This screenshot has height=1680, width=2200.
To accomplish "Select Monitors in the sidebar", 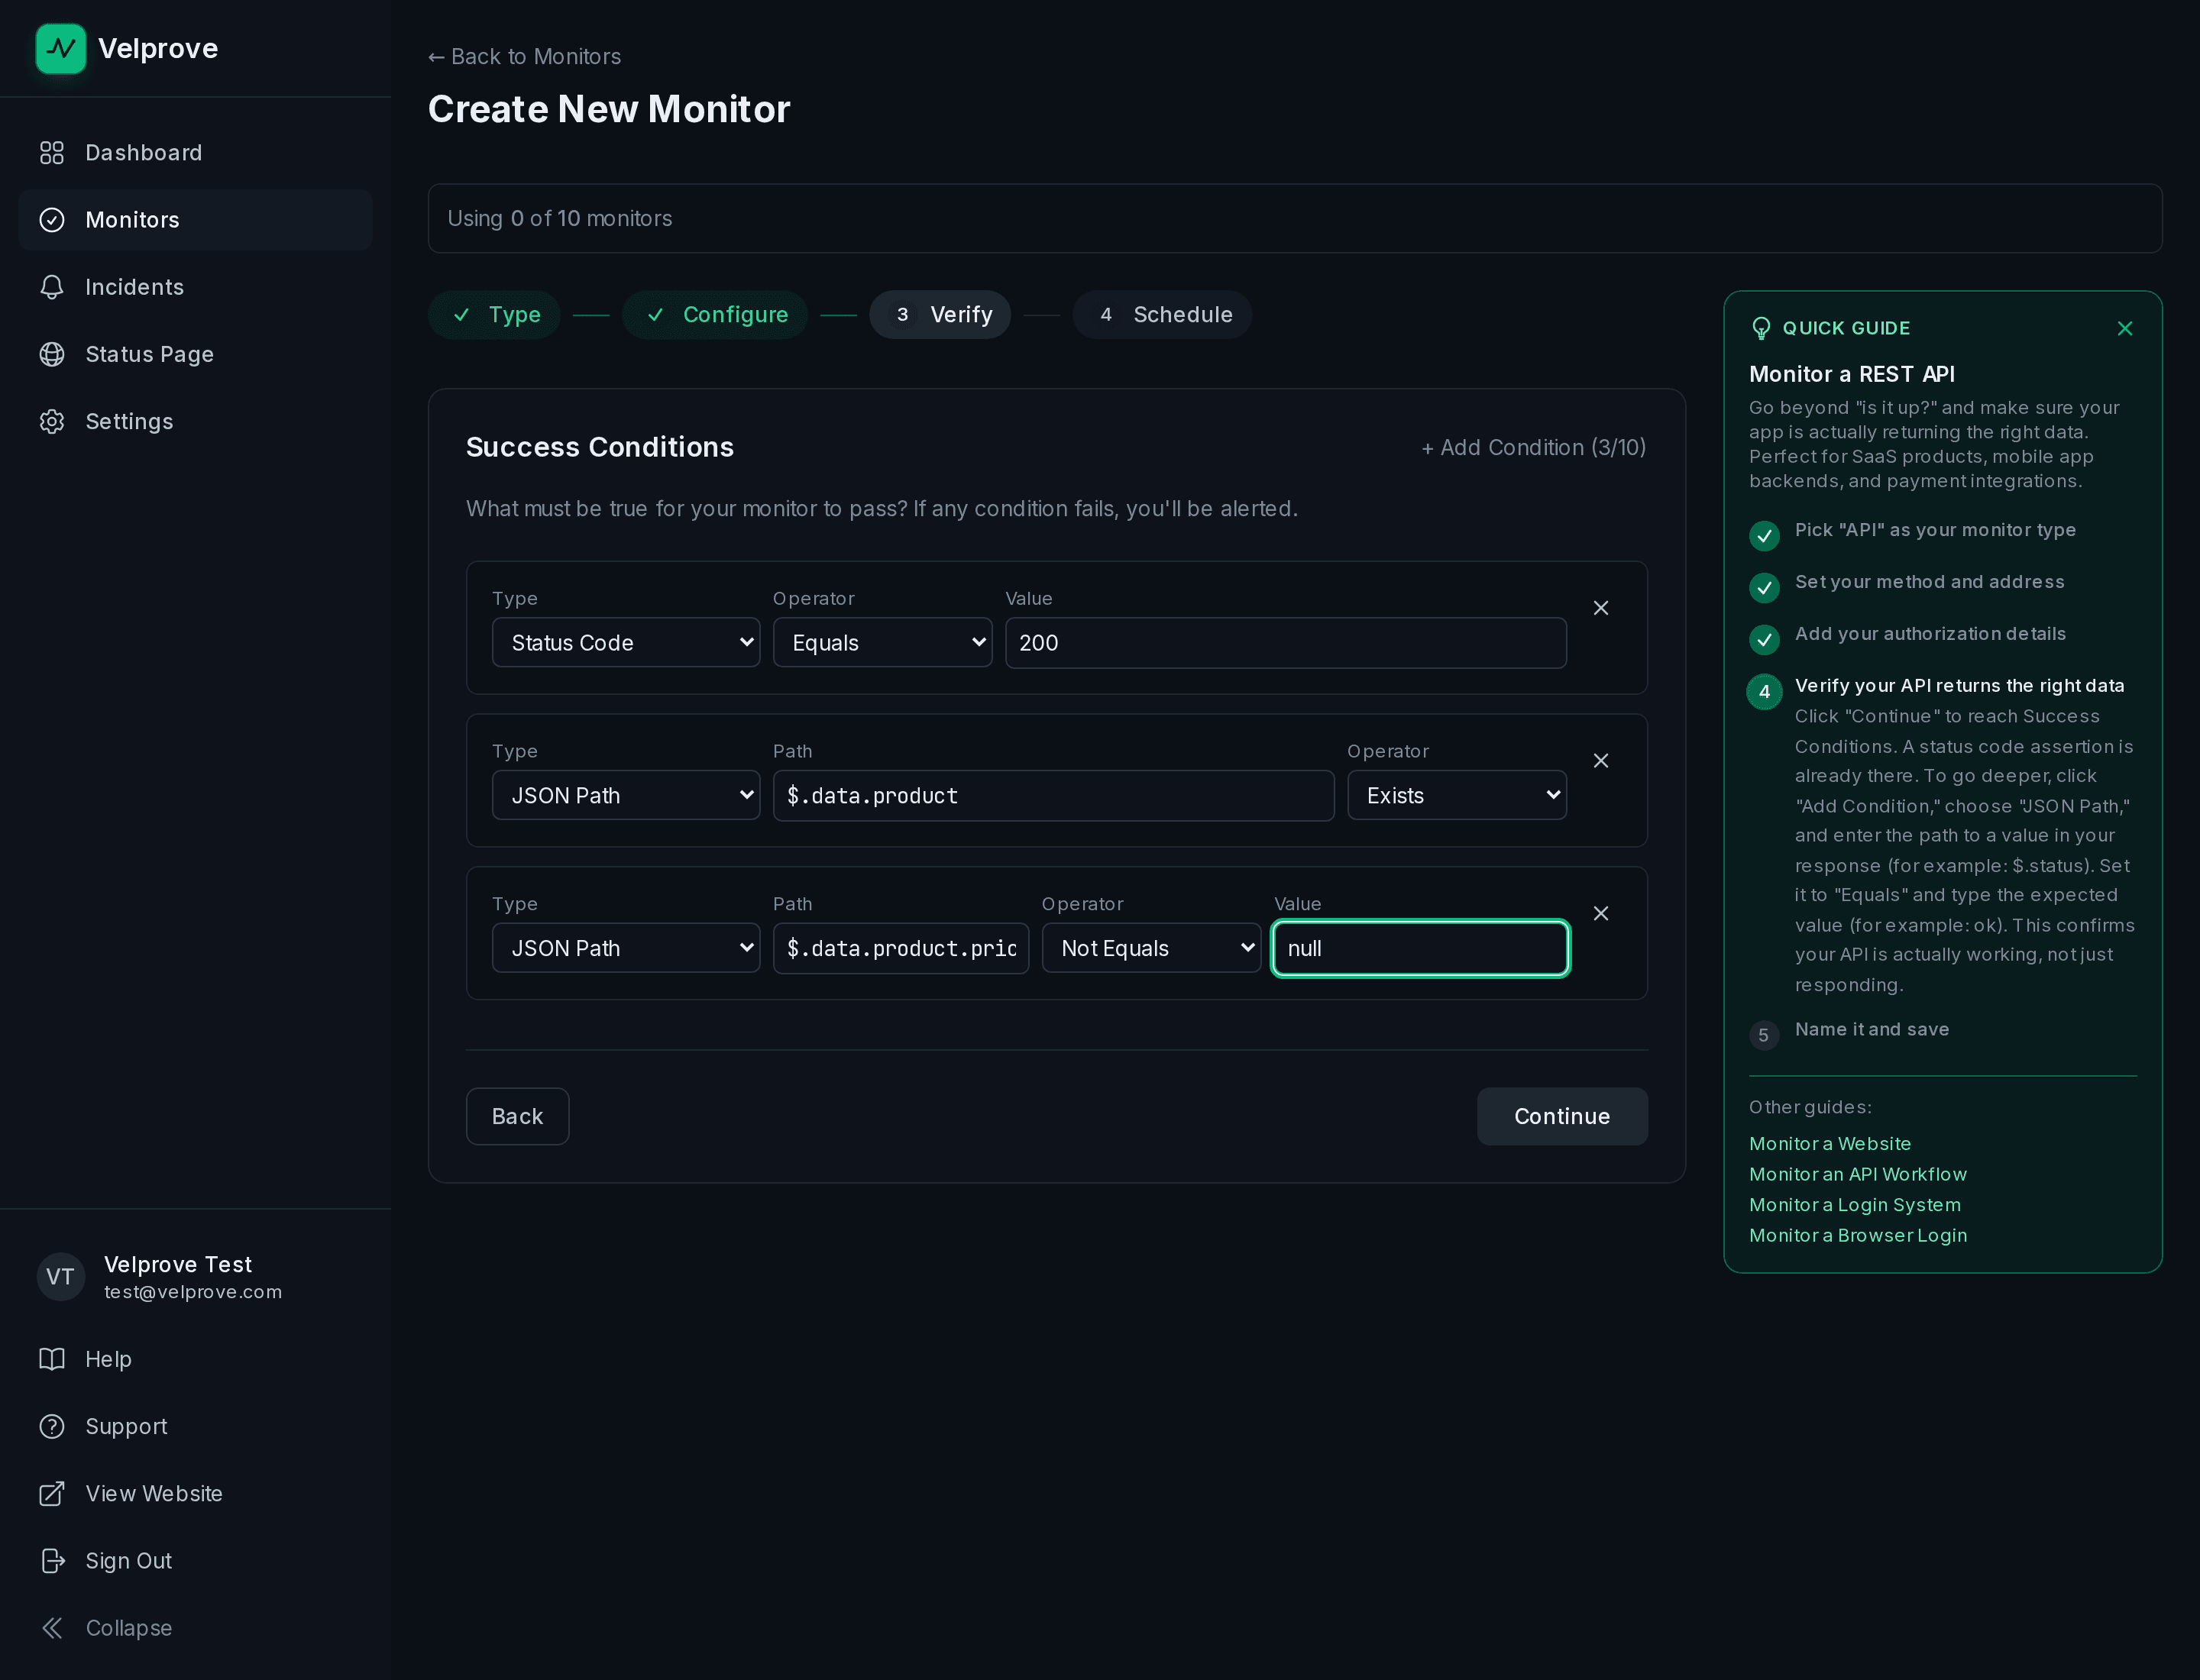I will click(x=195, y=220).
